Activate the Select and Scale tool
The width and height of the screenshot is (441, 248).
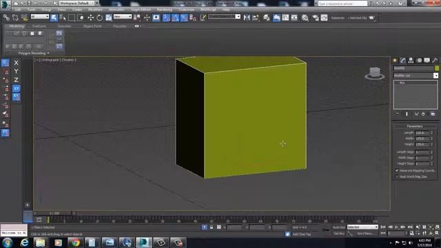109,18
